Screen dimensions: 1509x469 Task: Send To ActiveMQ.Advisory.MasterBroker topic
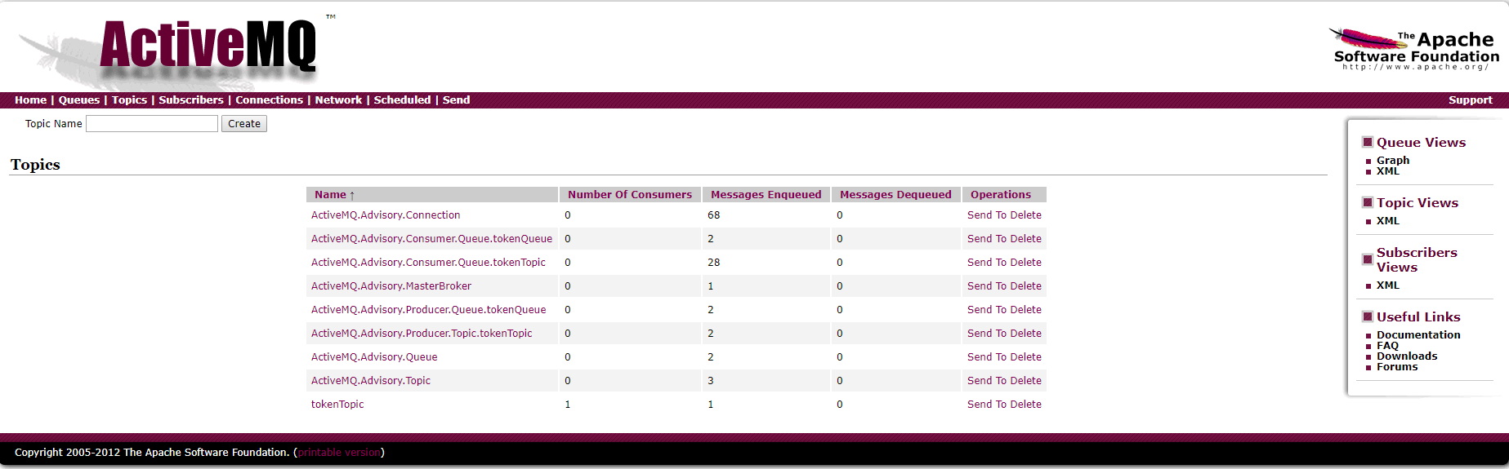987,286
